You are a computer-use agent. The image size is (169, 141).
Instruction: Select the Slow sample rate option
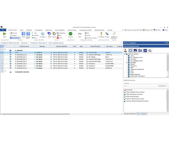tap(35, 33)
